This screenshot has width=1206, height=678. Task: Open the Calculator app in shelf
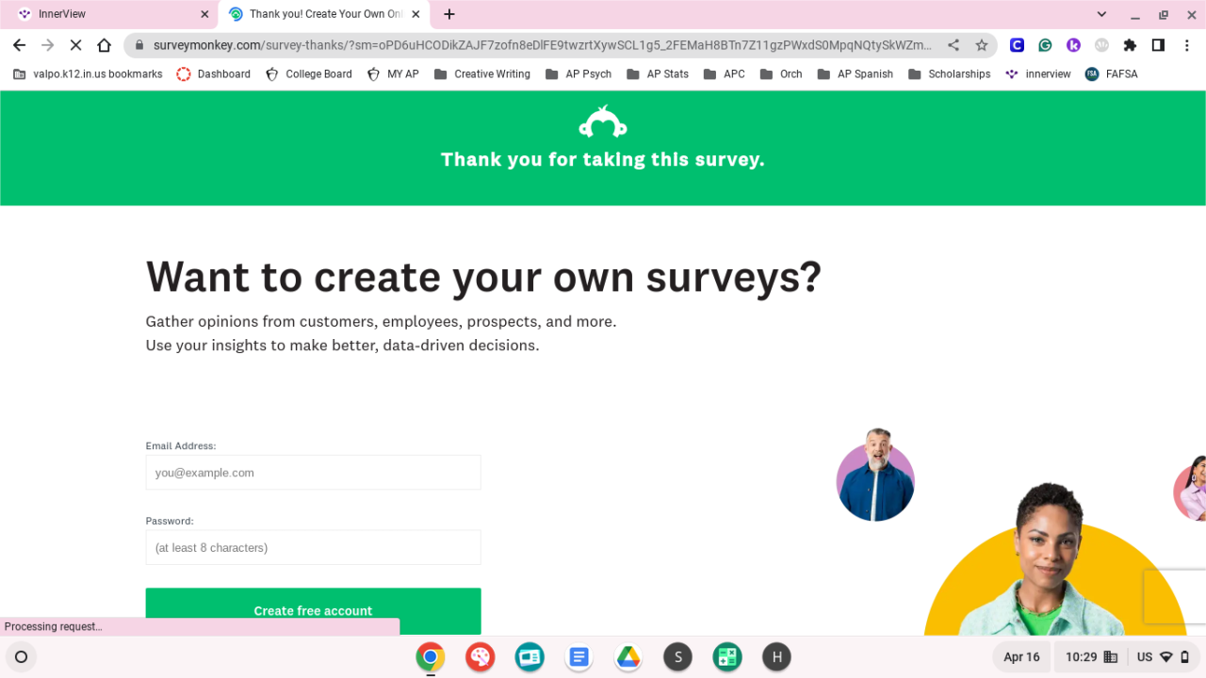tap(726, 656)
